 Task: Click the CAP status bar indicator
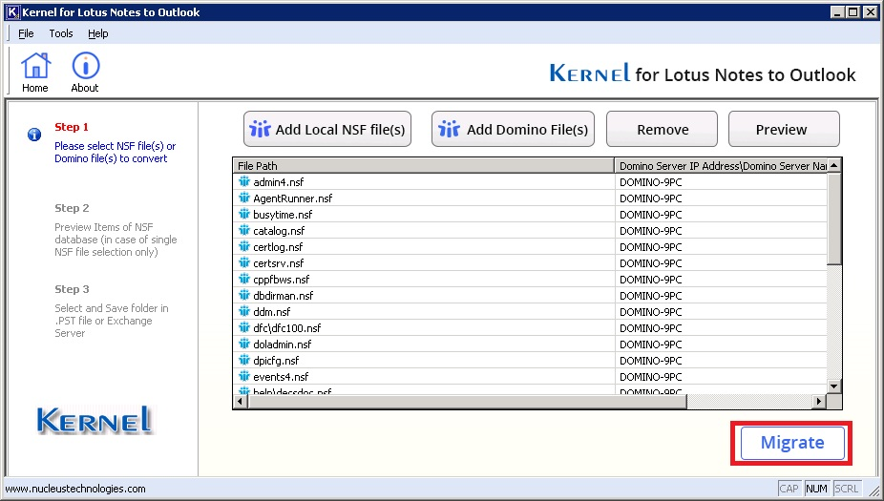pyautogui.click(x=789, y=489)
